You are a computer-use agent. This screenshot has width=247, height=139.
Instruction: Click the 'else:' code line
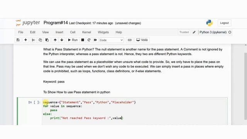coord(47,114)
